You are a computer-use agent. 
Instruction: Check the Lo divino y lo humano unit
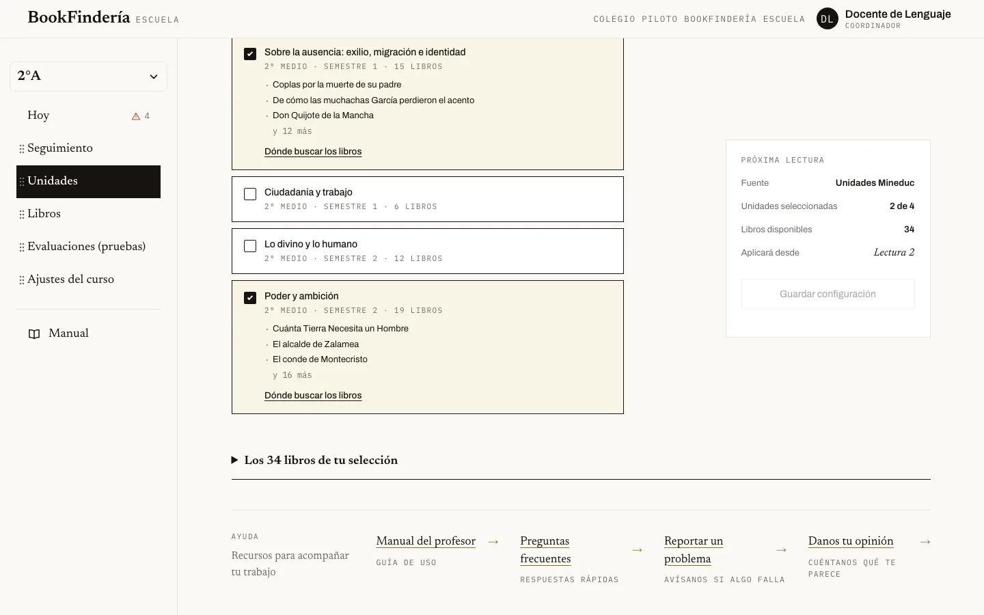pyautogui.click(x=250, y=246)
